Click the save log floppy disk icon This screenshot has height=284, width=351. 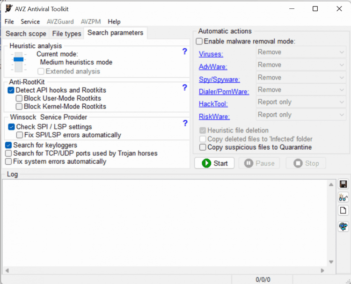tap(343, 184)
